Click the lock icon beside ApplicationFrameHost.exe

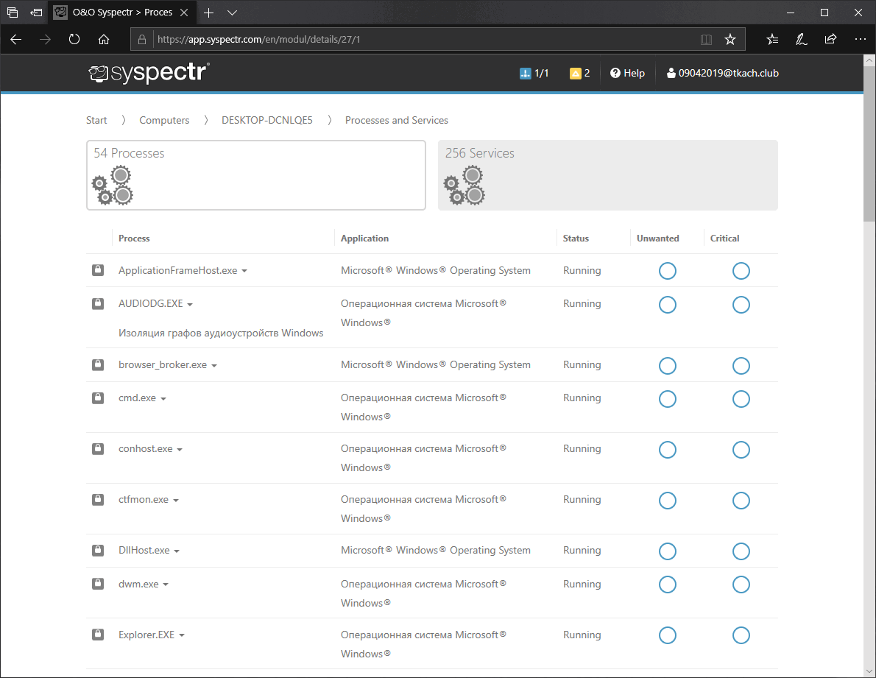coord(98,270)
